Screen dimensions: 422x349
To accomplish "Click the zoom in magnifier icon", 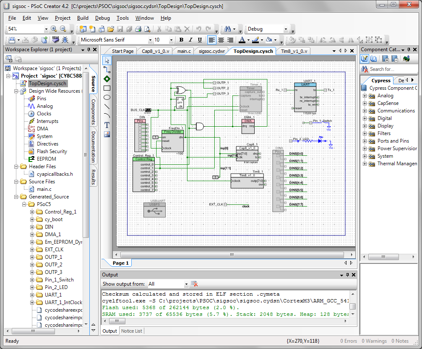I will (x=54, y=29).
